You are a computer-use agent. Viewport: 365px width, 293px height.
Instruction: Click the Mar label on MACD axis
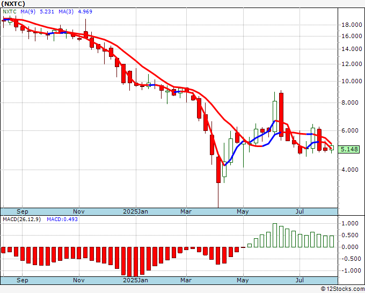click(x=186, y=280)
